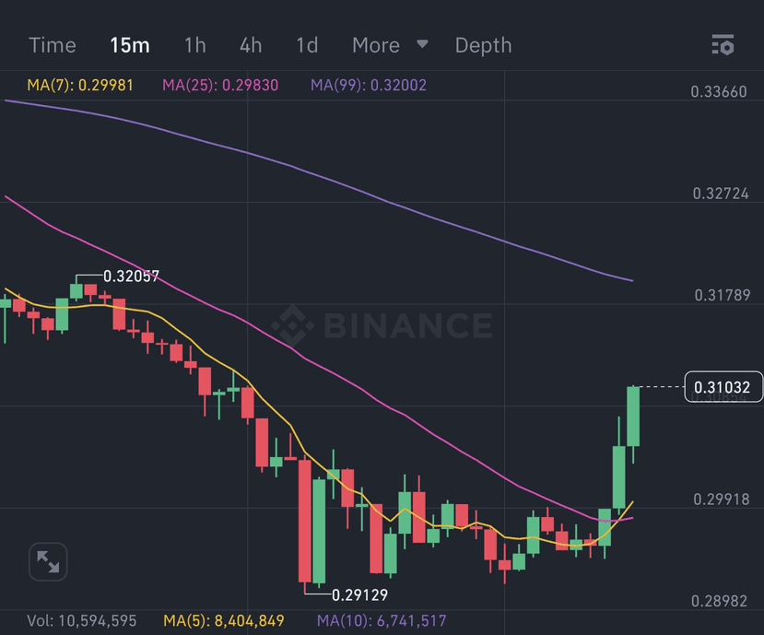Image resolution: width=764 pixels, height=635 pixels.
Task: Click the 0.28982 price axis label
Action: [719, 601]
